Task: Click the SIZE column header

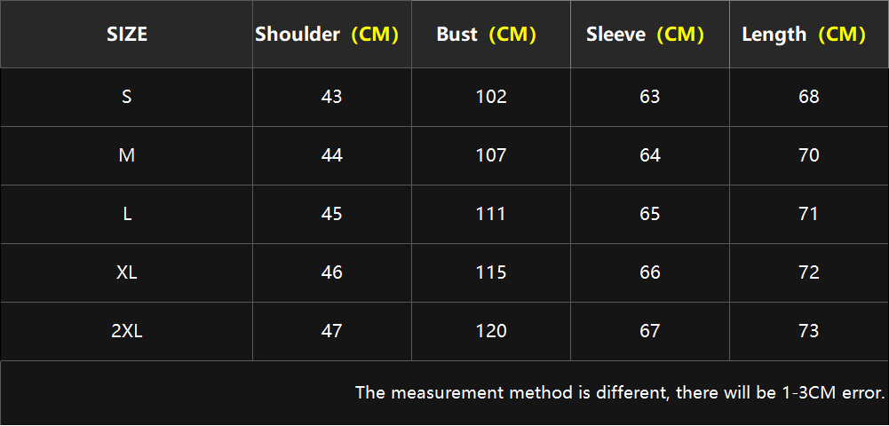Action: 126,35
